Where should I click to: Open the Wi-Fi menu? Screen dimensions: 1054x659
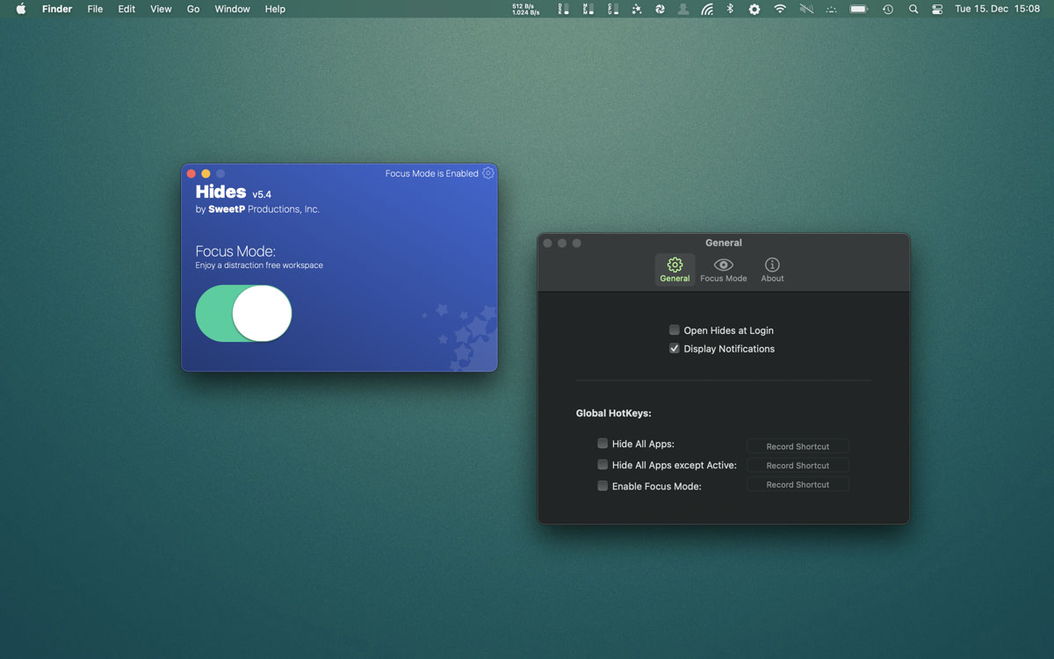780,9
